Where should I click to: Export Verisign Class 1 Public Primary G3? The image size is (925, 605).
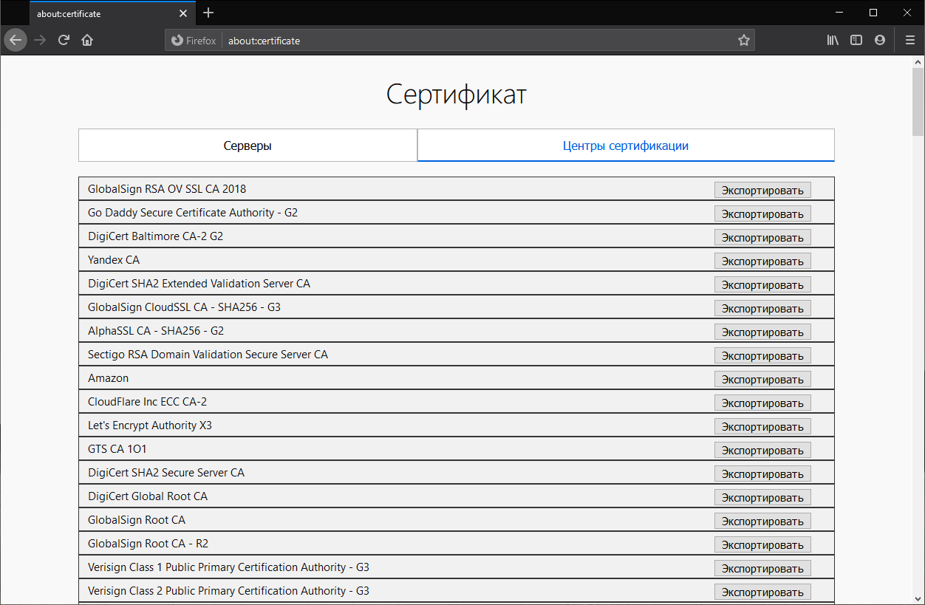pyautogui.click(x=762, y=568)
